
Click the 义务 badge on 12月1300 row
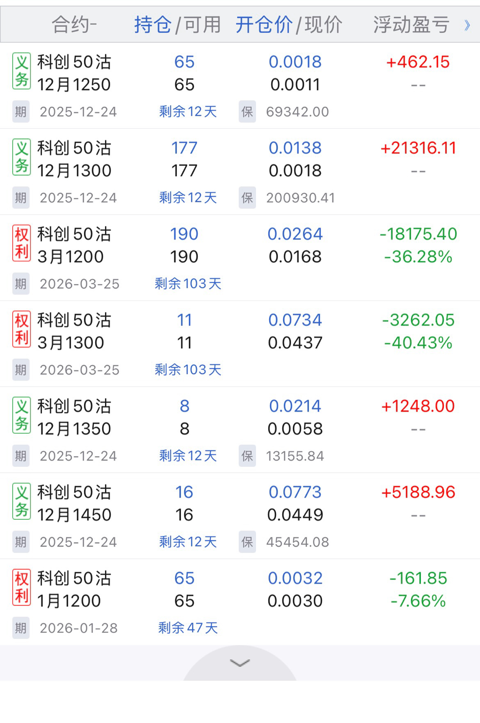coord(22,157)
